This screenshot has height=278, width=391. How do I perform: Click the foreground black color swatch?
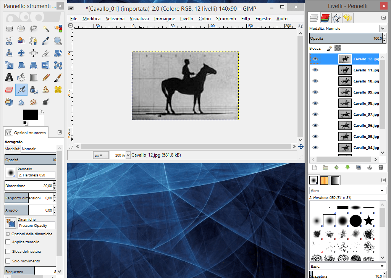pyautogui.click(x=31, y=115)
